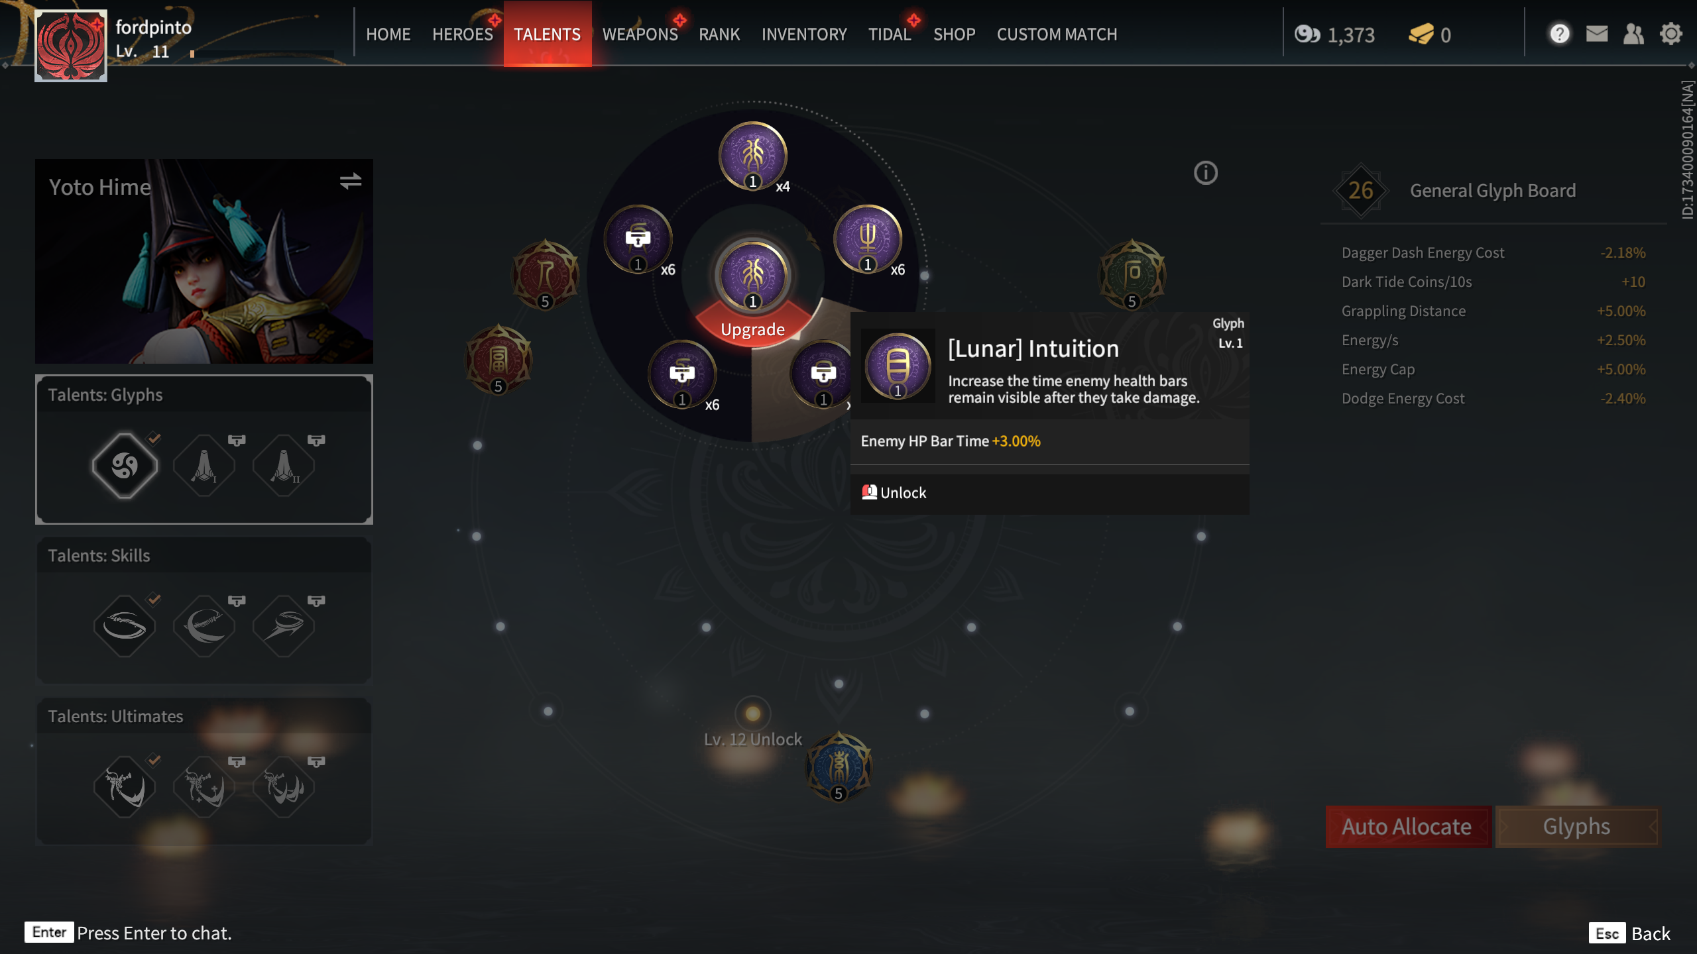
Task: Select the Glyphs panel toggle button
Action: point(1576,826)
